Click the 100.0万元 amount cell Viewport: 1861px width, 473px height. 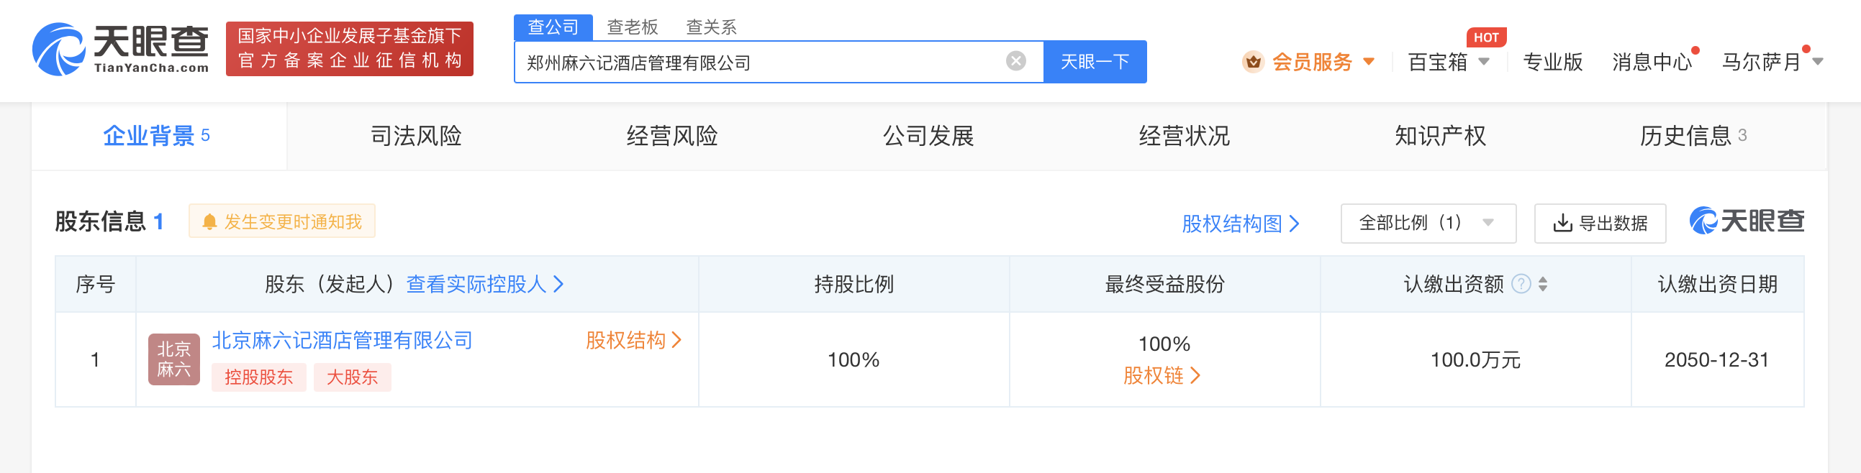(1475, 359)
